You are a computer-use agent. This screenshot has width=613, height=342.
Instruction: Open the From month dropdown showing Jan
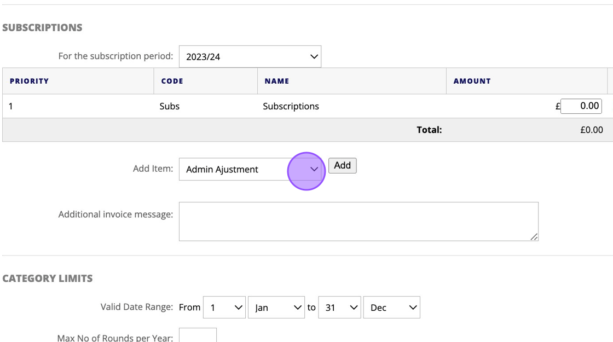(276, 308)
